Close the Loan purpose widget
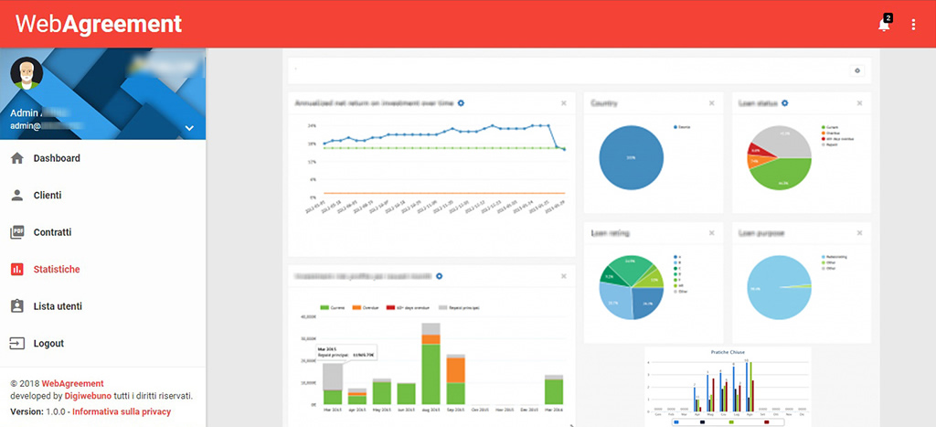936x427 pixels. [859, 234]
